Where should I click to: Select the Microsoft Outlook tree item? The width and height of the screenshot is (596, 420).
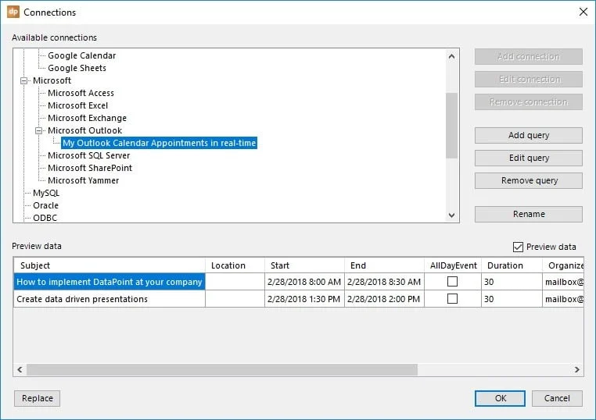[84, 130]
